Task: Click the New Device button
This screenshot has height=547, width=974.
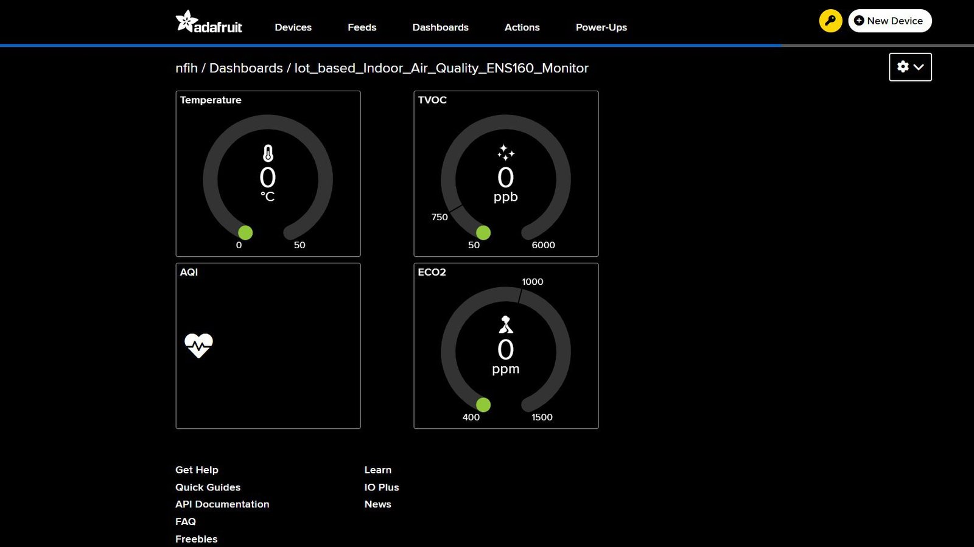Action: [889, 21]
